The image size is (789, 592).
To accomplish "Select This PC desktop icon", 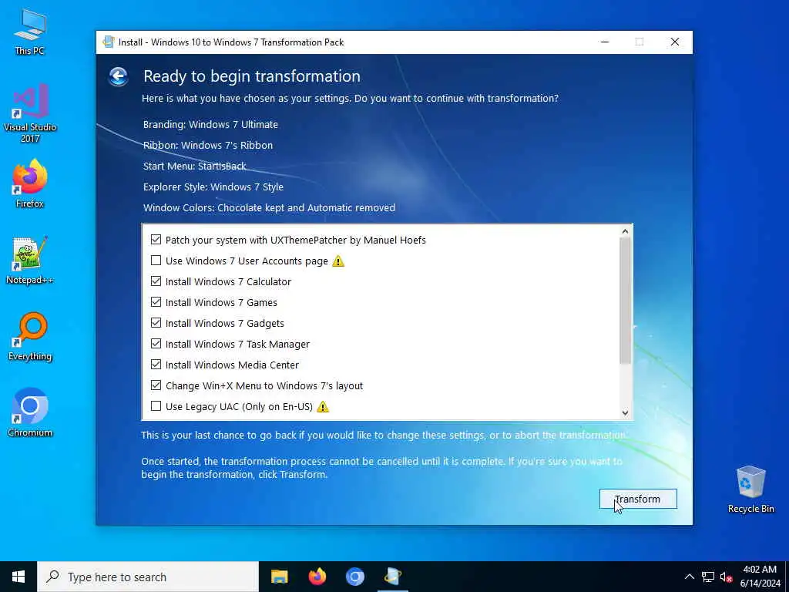I will tap(30, 31).
